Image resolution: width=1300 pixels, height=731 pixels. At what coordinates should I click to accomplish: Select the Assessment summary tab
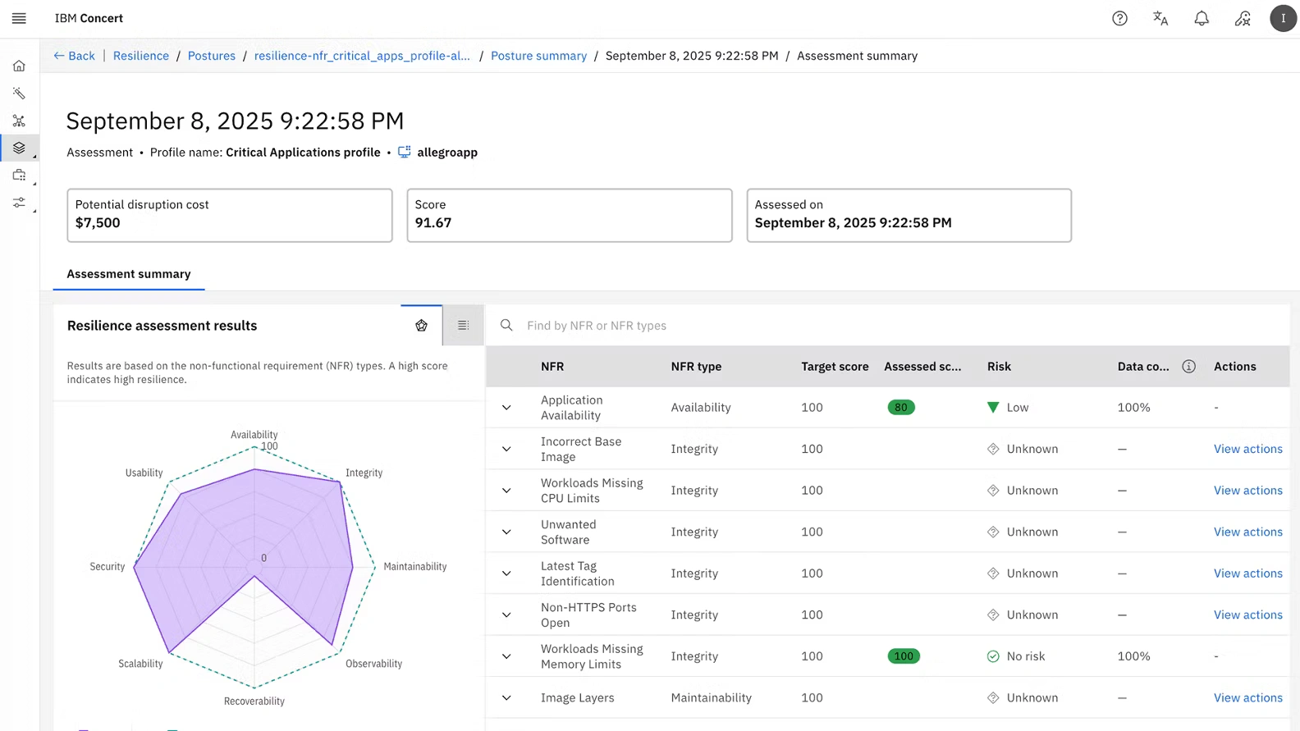pos(129,274)
